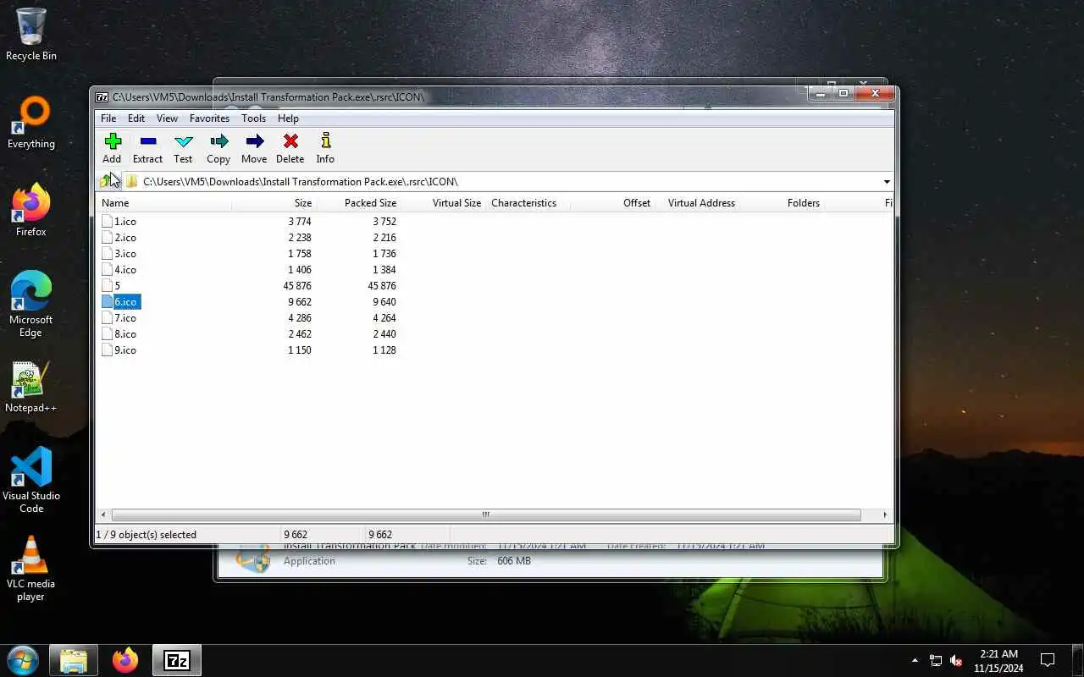1084x677 pixels.
Task: Select 7.ico in file list
Action: pos(124,318)
